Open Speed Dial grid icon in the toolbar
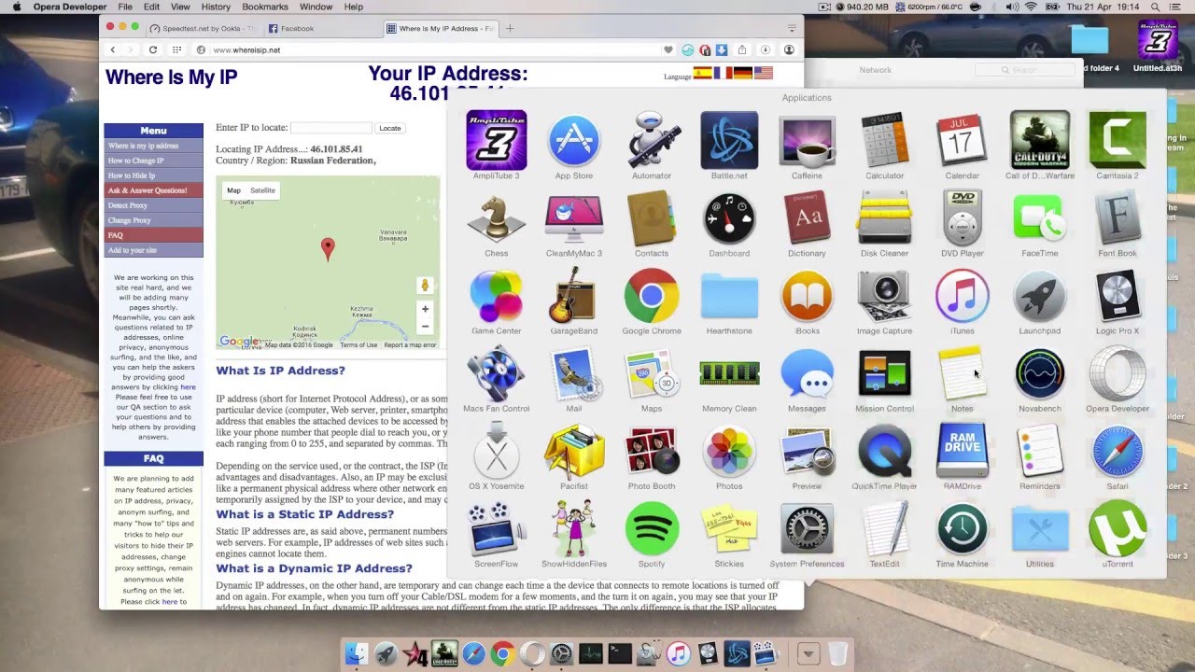This screenshot has height=672, width=1195. [x=176, y=49]
